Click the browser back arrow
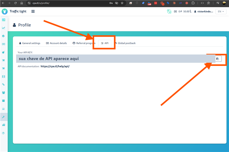 pyautogui.click(x=3, y=3)
